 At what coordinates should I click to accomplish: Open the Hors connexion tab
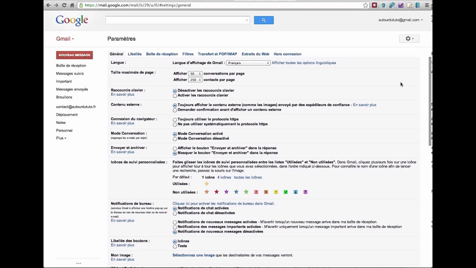pos(287,54)
